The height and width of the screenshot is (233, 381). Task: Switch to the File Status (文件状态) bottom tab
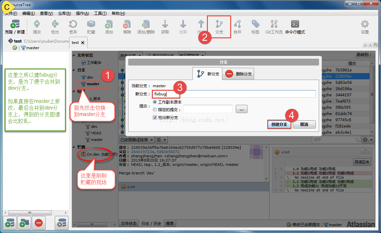point(129,223)
